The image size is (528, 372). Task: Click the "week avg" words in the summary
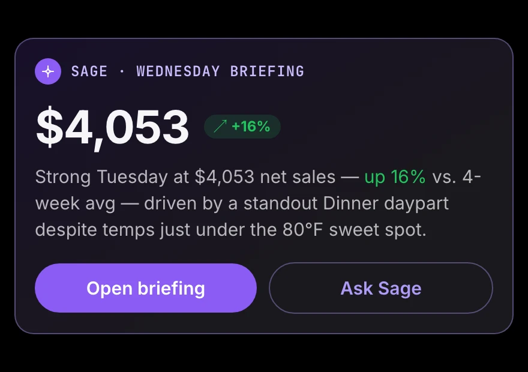click(x=76, y=203)
